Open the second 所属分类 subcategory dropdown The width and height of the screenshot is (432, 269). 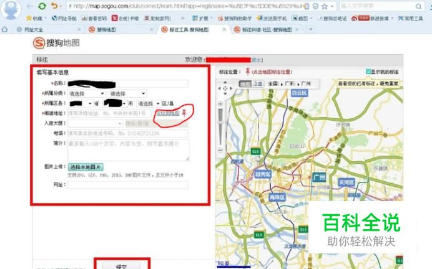[127, 93]
